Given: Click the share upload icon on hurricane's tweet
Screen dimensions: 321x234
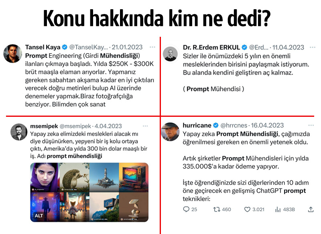Looking at the screenshot, I should [x=311, y=209].
